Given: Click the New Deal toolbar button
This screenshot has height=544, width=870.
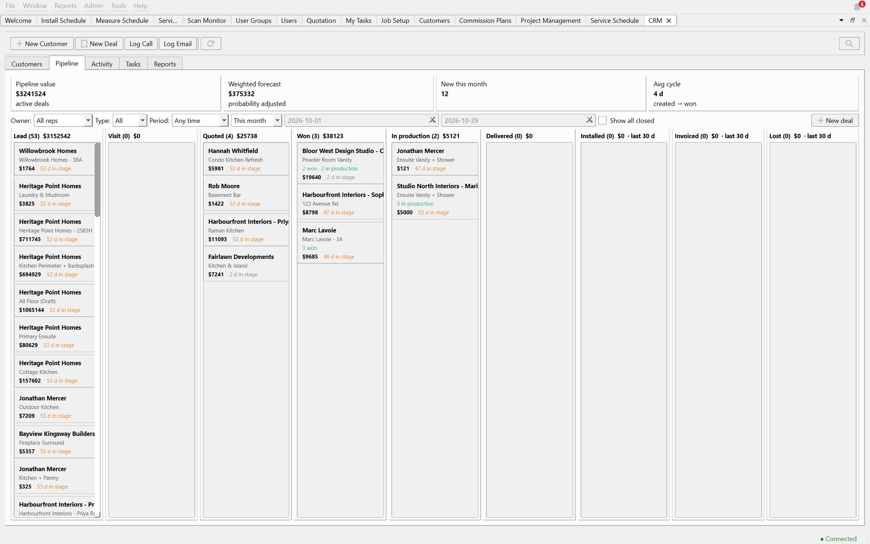Looking at the screenshot, I should [99, 44].
